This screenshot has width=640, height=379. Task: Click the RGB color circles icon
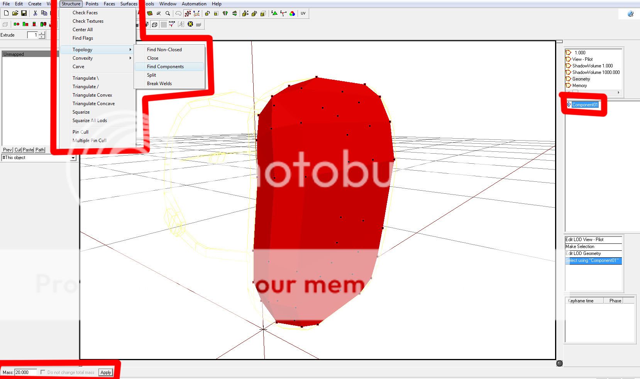pos(292,13)
